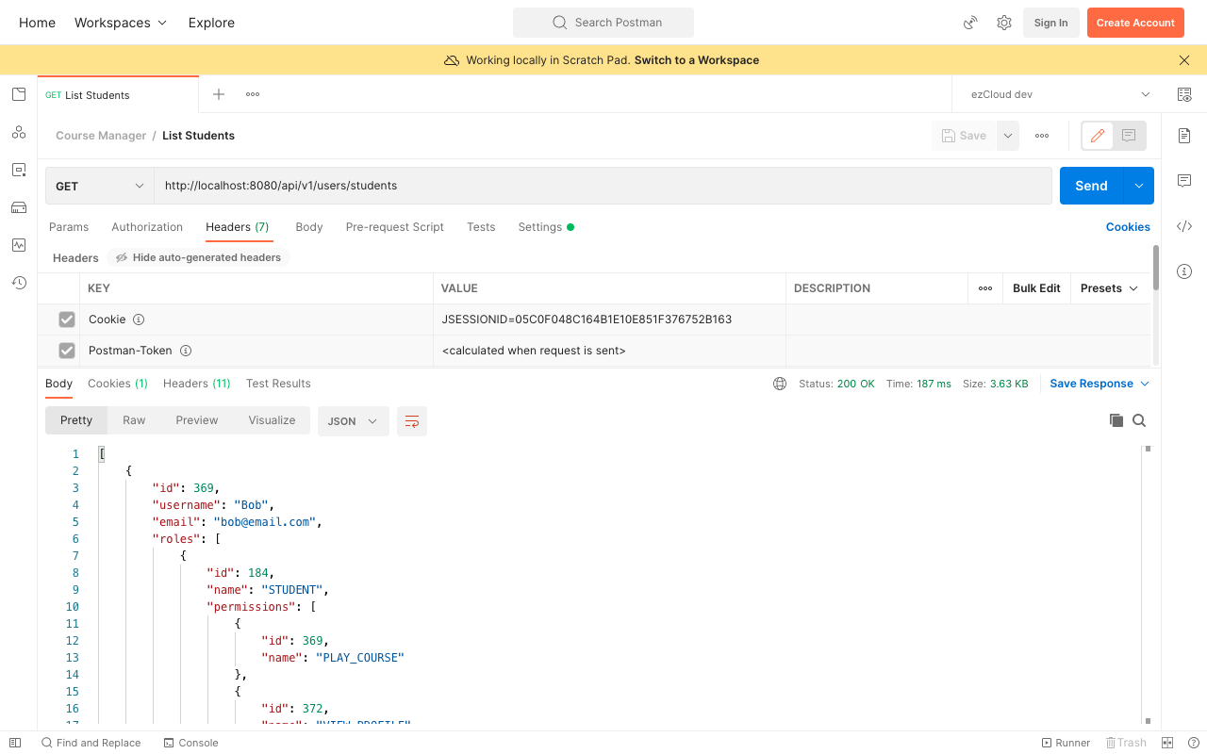
Task: Uncheck the Cookie header checkbox
Action: coord(67,320)
